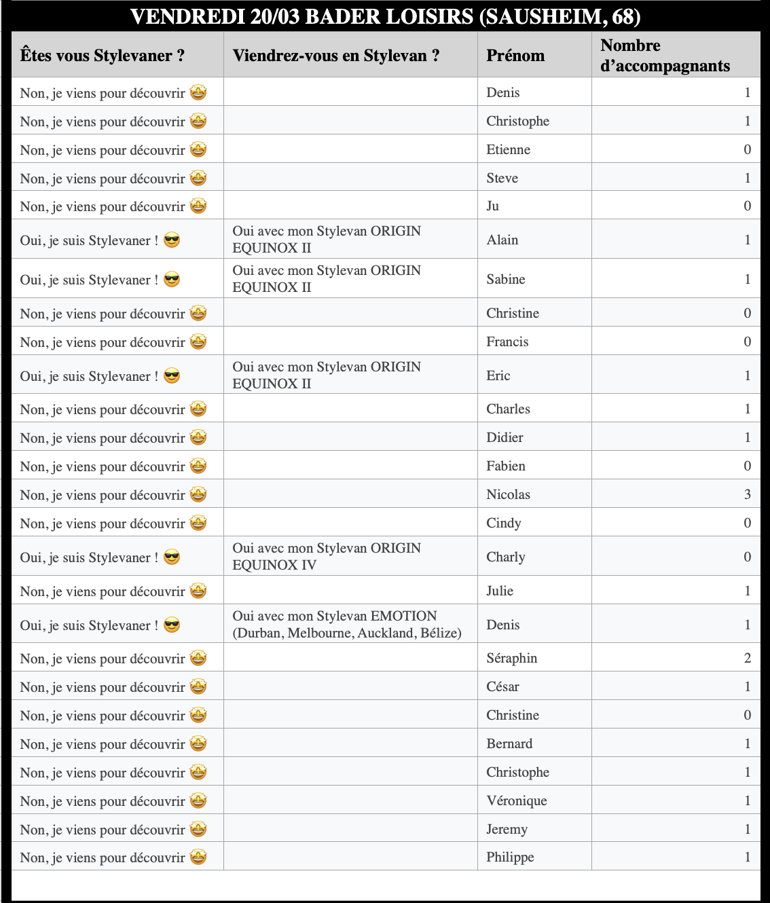Image resolution: width=770 pixels, height=903 pixels.
Task: Click the star-struck emoji in Séraphin's row
Action: tap(198, 659)
